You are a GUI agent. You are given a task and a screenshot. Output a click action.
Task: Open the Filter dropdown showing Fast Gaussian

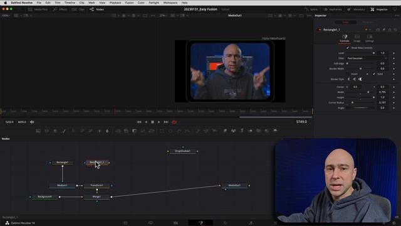pyautogui.click(x=367, y=58)
